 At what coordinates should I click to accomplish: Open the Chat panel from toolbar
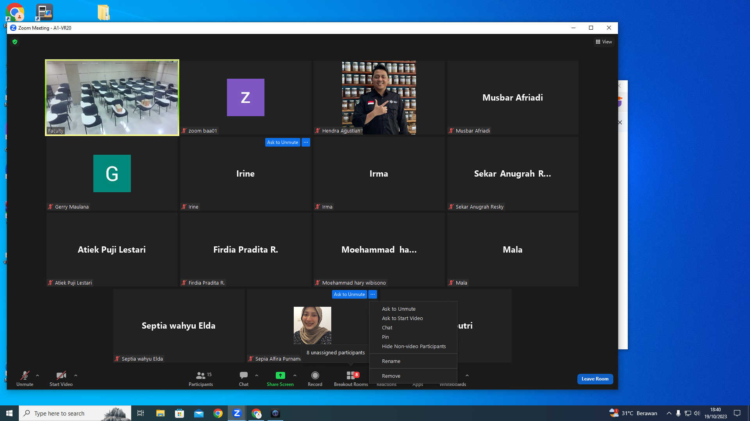tap(244, 379)
